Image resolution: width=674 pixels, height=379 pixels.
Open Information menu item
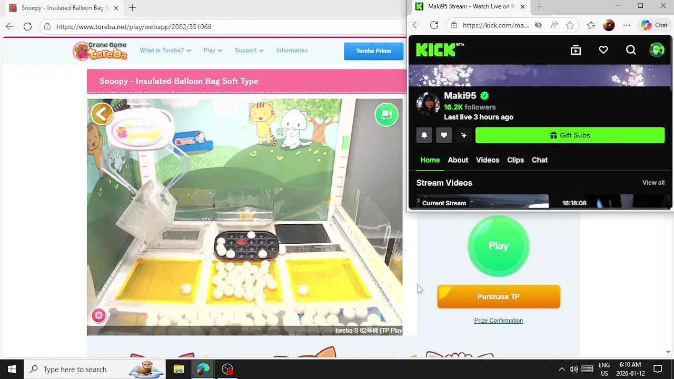[292, 51]
